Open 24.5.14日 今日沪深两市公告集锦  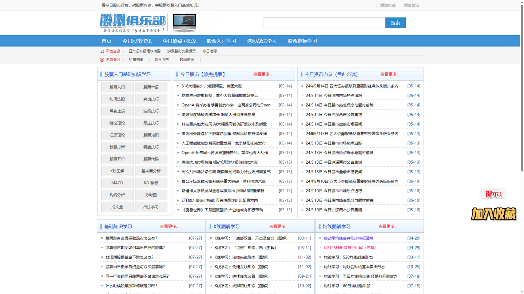334,114
